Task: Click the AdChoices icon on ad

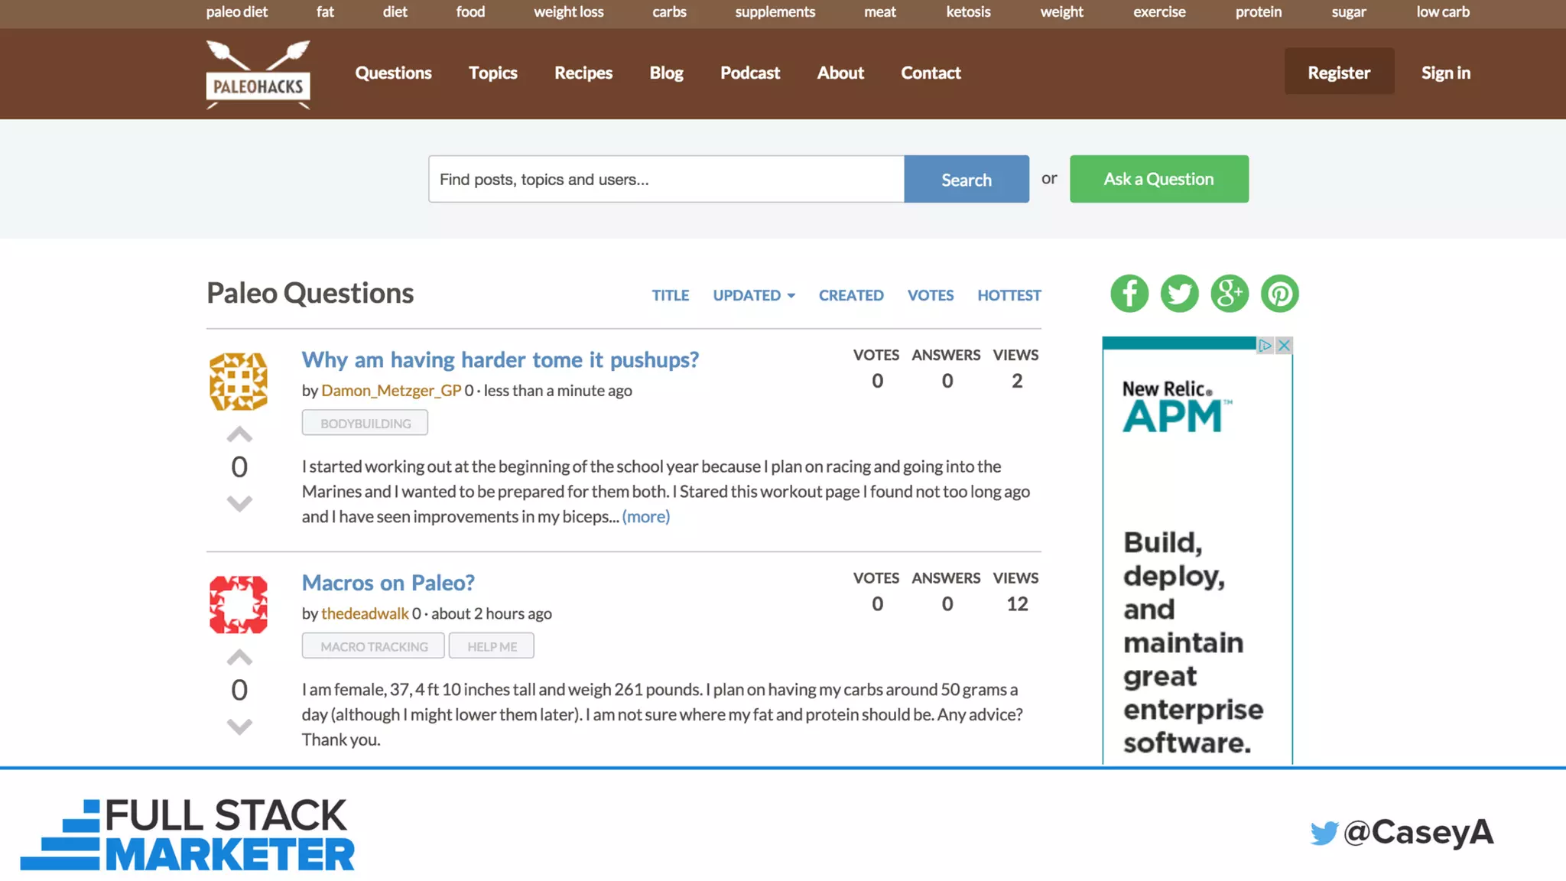Action: pyautogui.click(x=1265, y=346)
